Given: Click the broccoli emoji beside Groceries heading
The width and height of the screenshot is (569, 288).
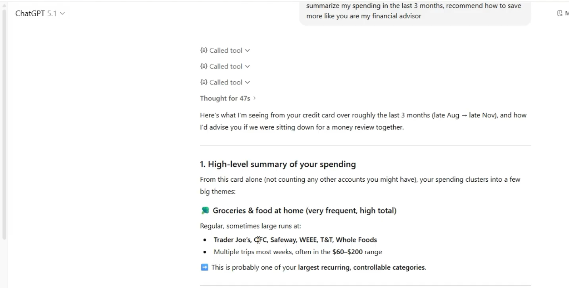Looking at the screenshot, I should coord(205,211).
